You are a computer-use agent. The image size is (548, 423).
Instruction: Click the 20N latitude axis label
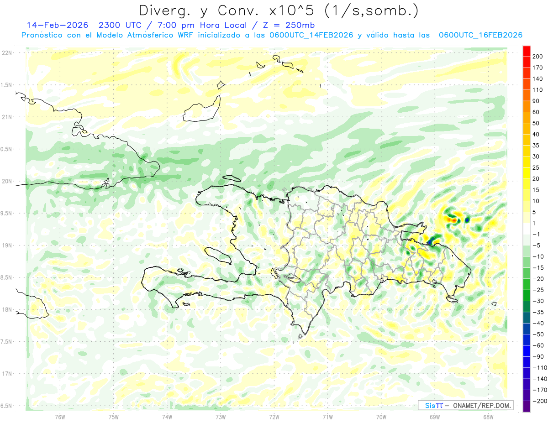[x=7, y=181]
